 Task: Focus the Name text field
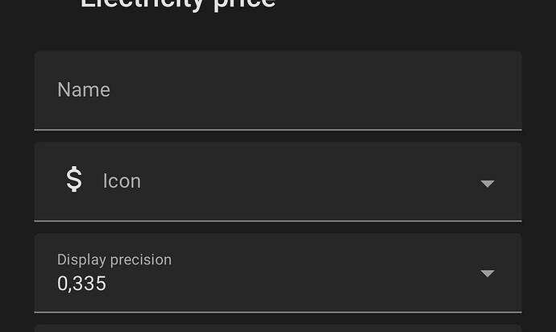click(277, 89)
